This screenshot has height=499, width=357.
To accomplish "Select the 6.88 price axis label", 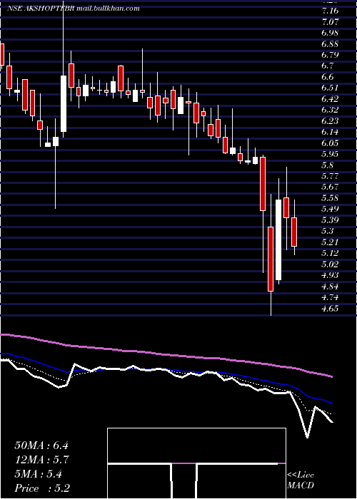I will click(331, 44).
